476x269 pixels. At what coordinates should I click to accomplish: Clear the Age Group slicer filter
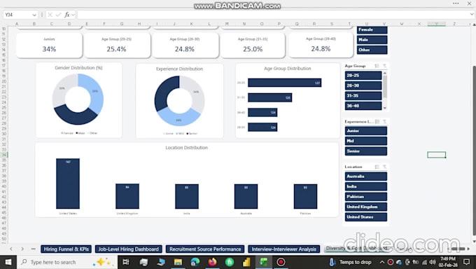click(x=384, y=66)
